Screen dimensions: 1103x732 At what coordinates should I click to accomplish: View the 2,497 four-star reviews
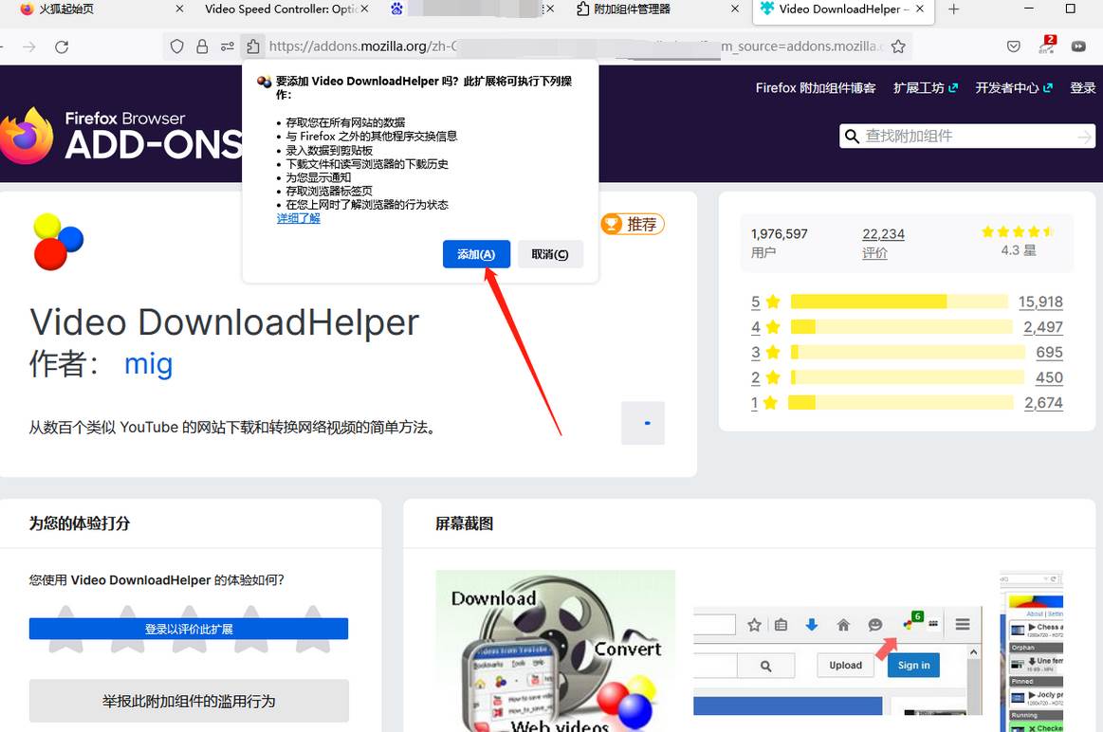[x=1043, y=327]
